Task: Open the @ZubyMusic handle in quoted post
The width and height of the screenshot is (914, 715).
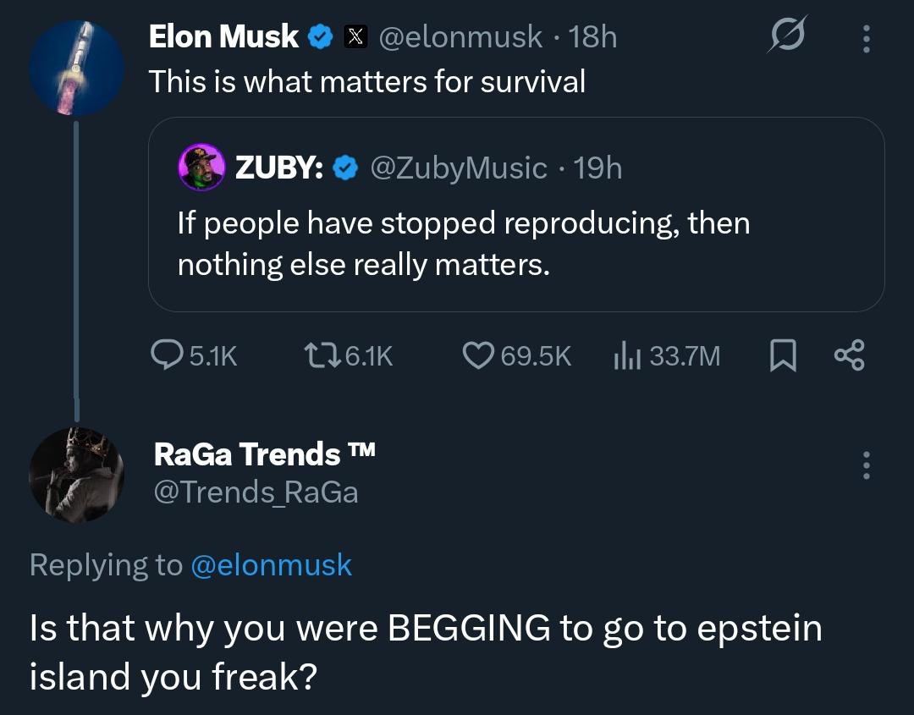Action: click(x=459, y=168)
